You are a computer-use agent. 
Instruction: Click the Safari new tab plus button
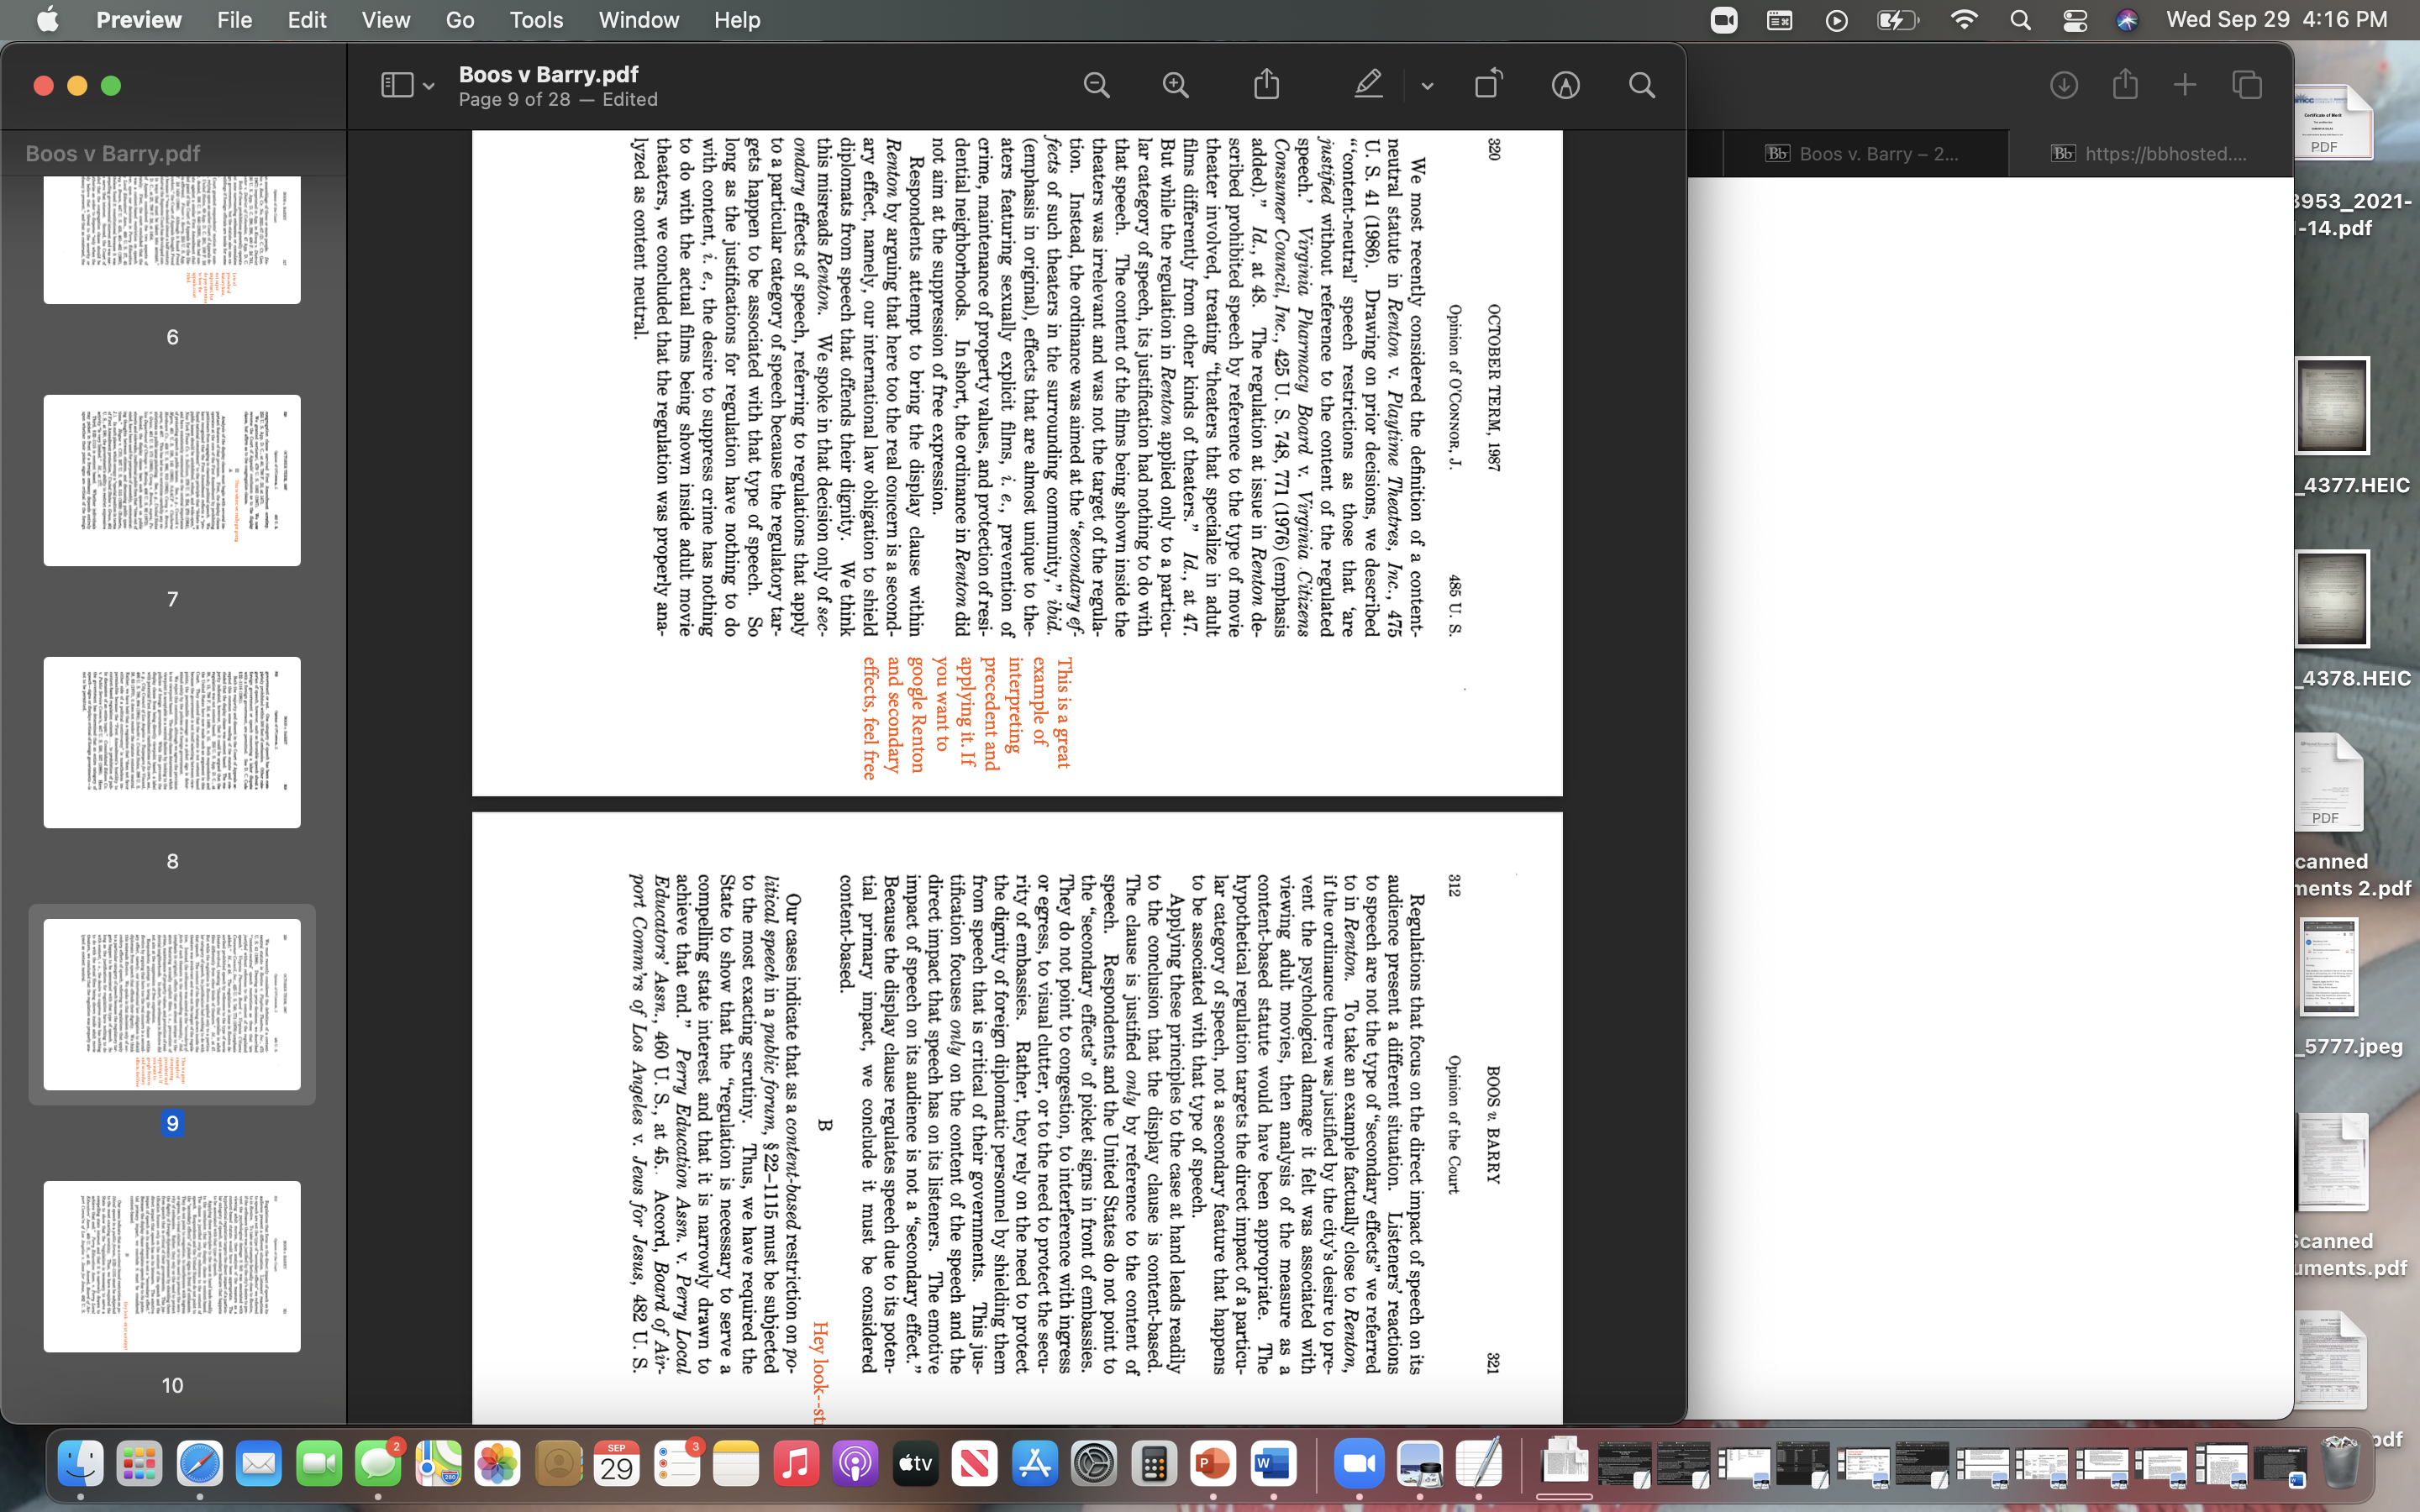[x=2185, y=85]
